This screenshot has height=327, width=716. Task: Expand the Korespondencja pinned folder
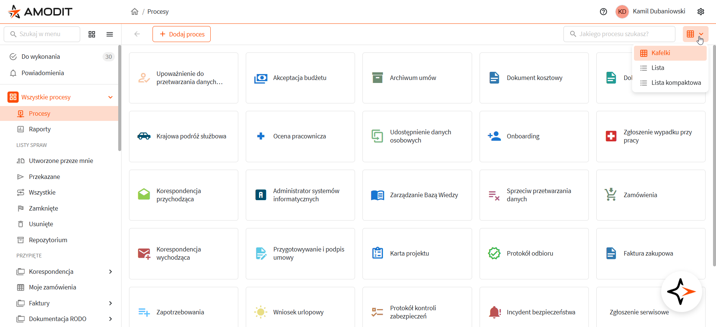click(110, 272)
